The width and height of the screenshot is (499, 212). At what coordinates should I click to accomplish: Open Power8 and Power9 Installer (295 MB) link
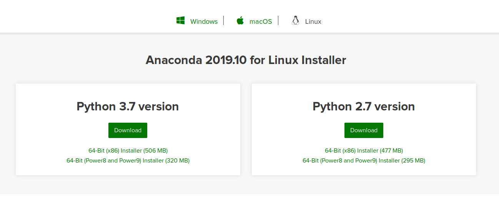364,161
